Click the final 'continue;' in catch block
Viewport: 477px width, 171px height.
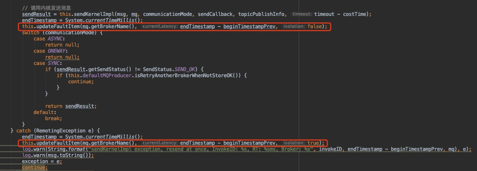click(35, 167)
